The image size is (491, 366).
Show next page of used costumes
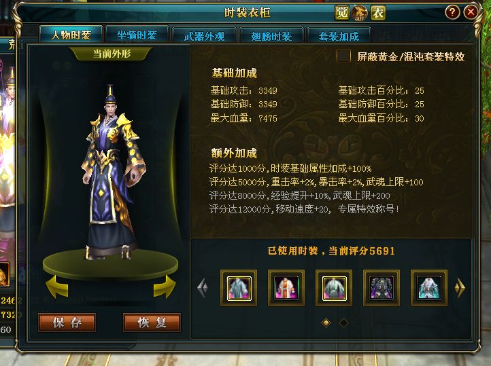point(460,287)
